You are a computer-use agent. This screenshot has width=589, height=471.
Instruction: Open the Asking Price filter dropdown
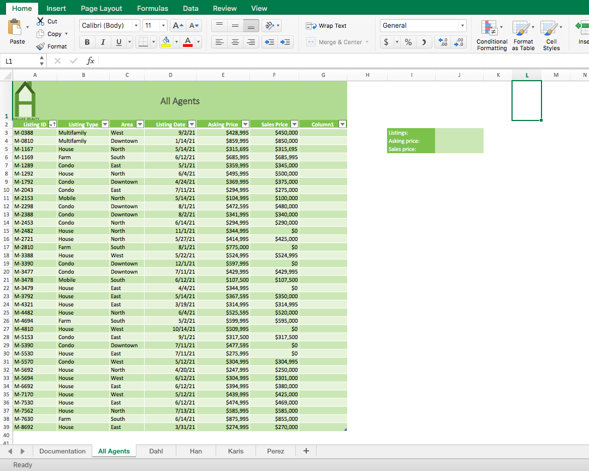pos(245,124)
